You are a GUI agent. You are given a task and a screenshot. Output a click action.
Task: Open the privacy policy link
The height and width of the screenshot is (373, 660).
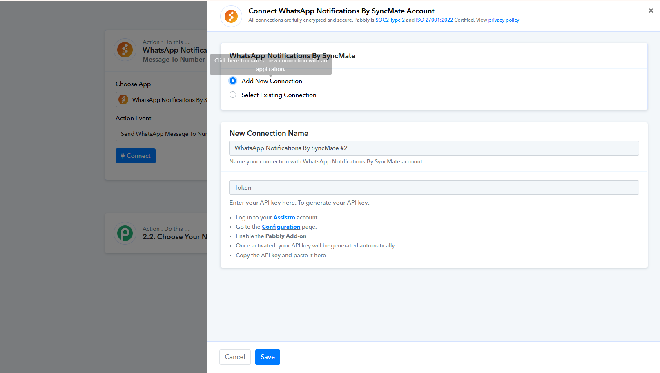tap(504, 20)
